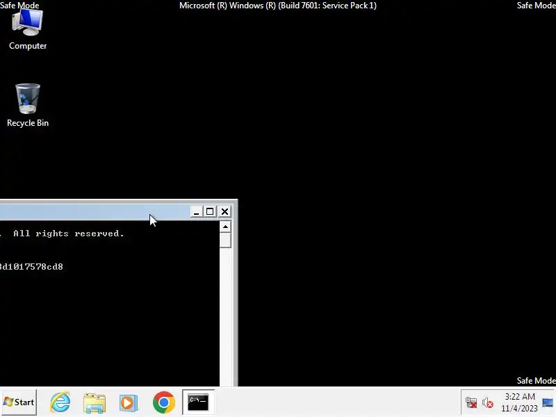
Task: Open Google Chrome from the taskbar
Action: pyautogui.click(x=164, y=402)
